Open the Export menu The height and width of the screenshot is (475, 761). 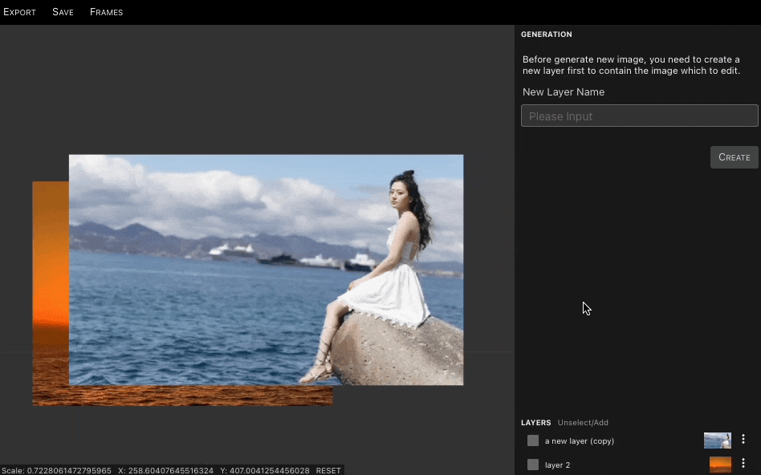(x=19, y=12)
